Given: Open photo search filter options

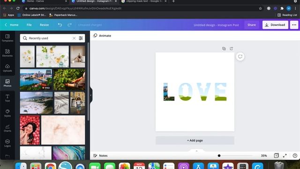Looking at the screenshot, I should (x=81, y=38).
